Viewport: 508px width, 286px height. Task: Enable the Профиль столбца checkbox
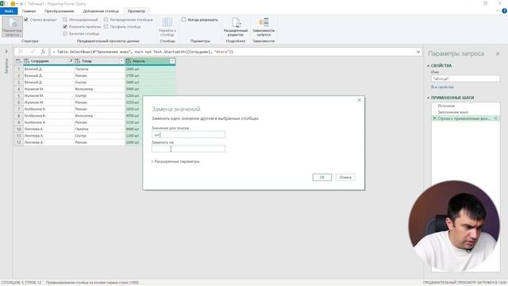click(x=106, y=26)
